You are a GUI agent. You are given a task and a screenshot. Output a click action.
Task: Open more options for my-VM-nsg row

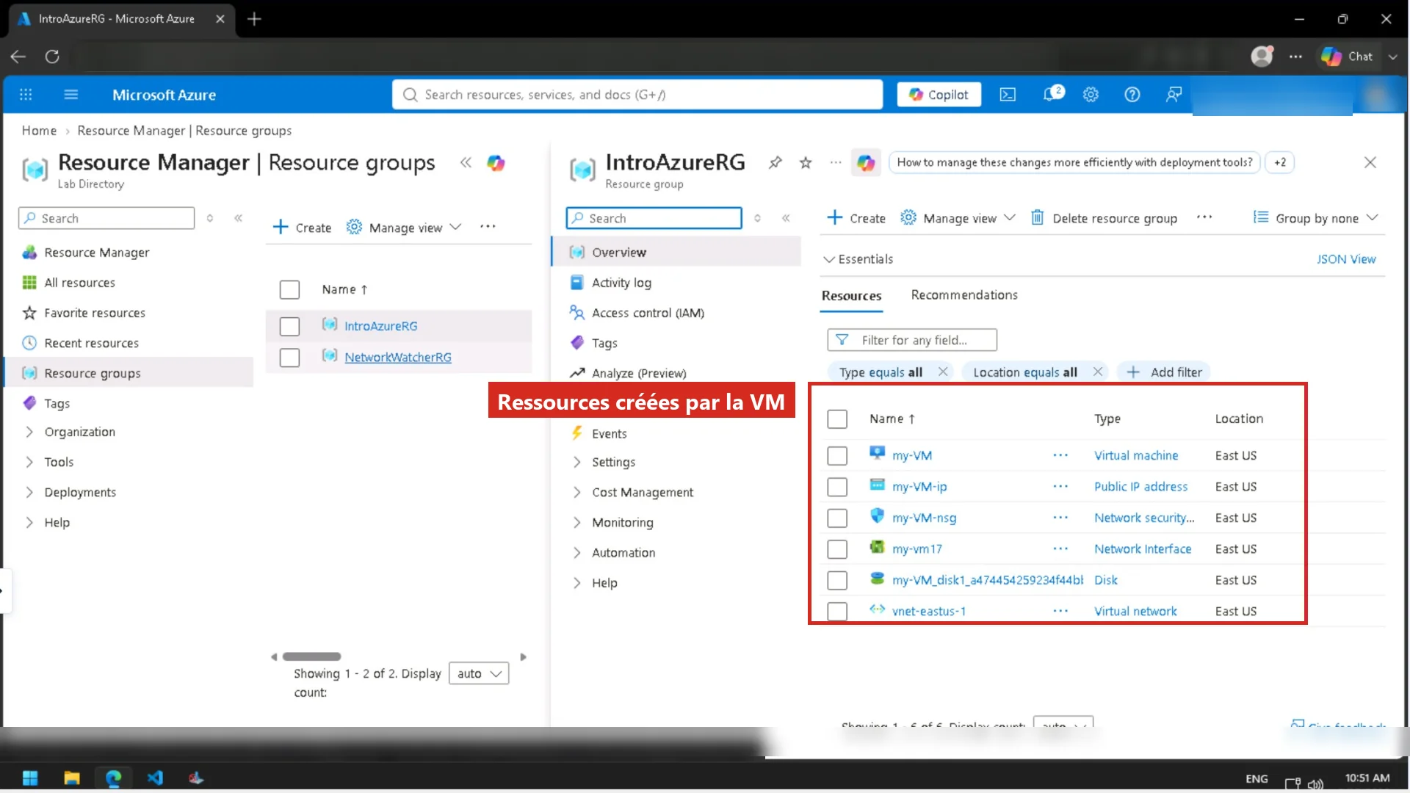(1060, 518)
